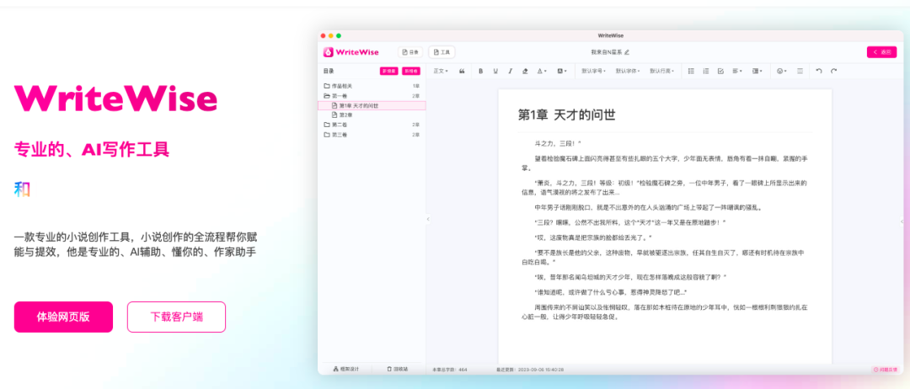Open the 工具 button in the top bar

[442, 52]
